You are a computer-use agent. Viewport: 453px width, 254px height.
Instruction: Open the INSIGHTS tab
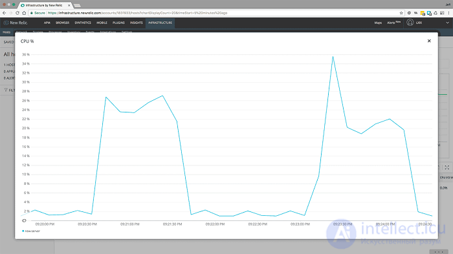136,23
